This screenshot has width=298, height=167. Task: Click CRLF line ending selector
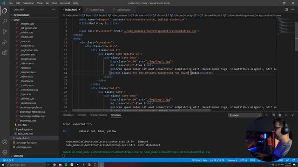pyautogui.click(x=252, y=160)
